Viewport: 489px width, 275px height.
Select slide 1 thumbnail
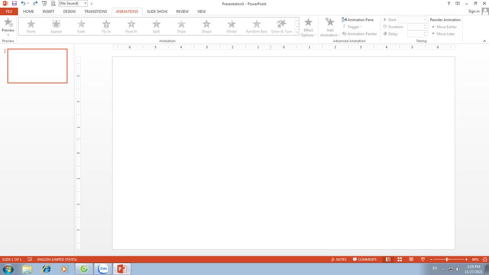click(37, 66)
